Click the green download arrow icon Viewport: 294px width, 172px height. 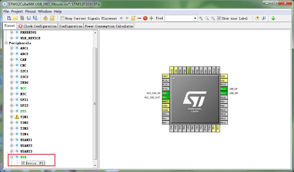coord(273,18)
